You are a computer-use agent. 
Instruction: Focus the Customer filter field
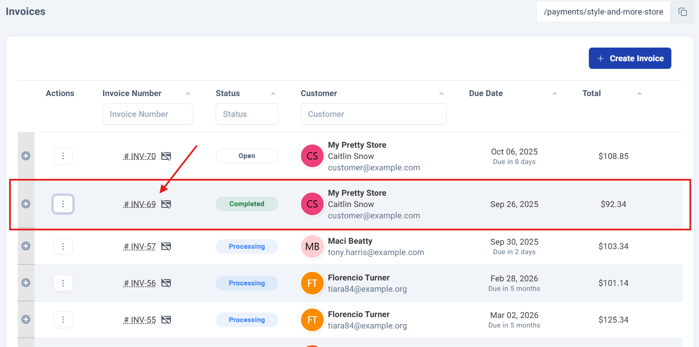tap(374, 114)
